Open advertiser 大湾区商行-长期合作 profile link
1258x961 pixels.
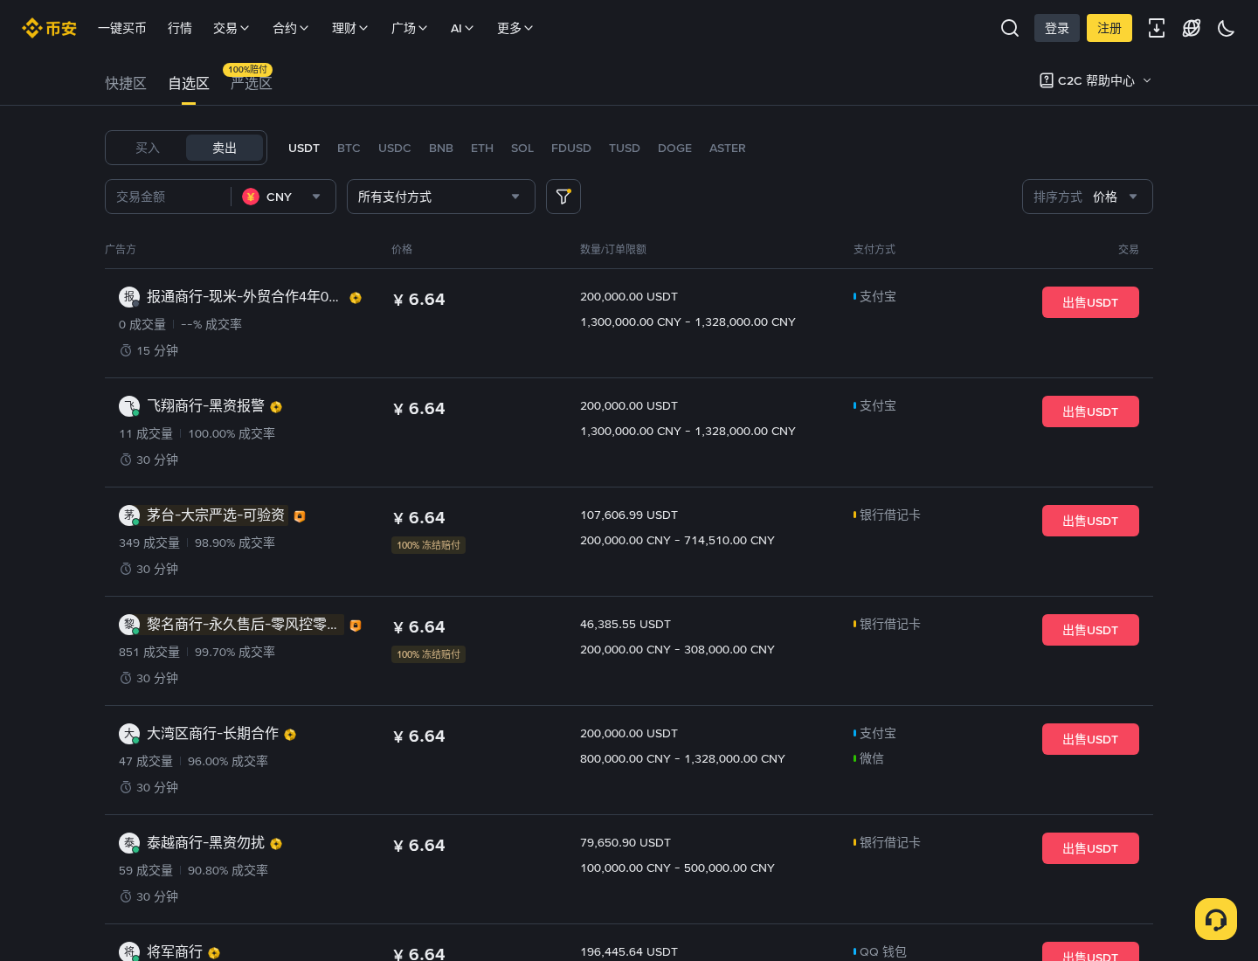pyautogui.click(x=212, y=734)
